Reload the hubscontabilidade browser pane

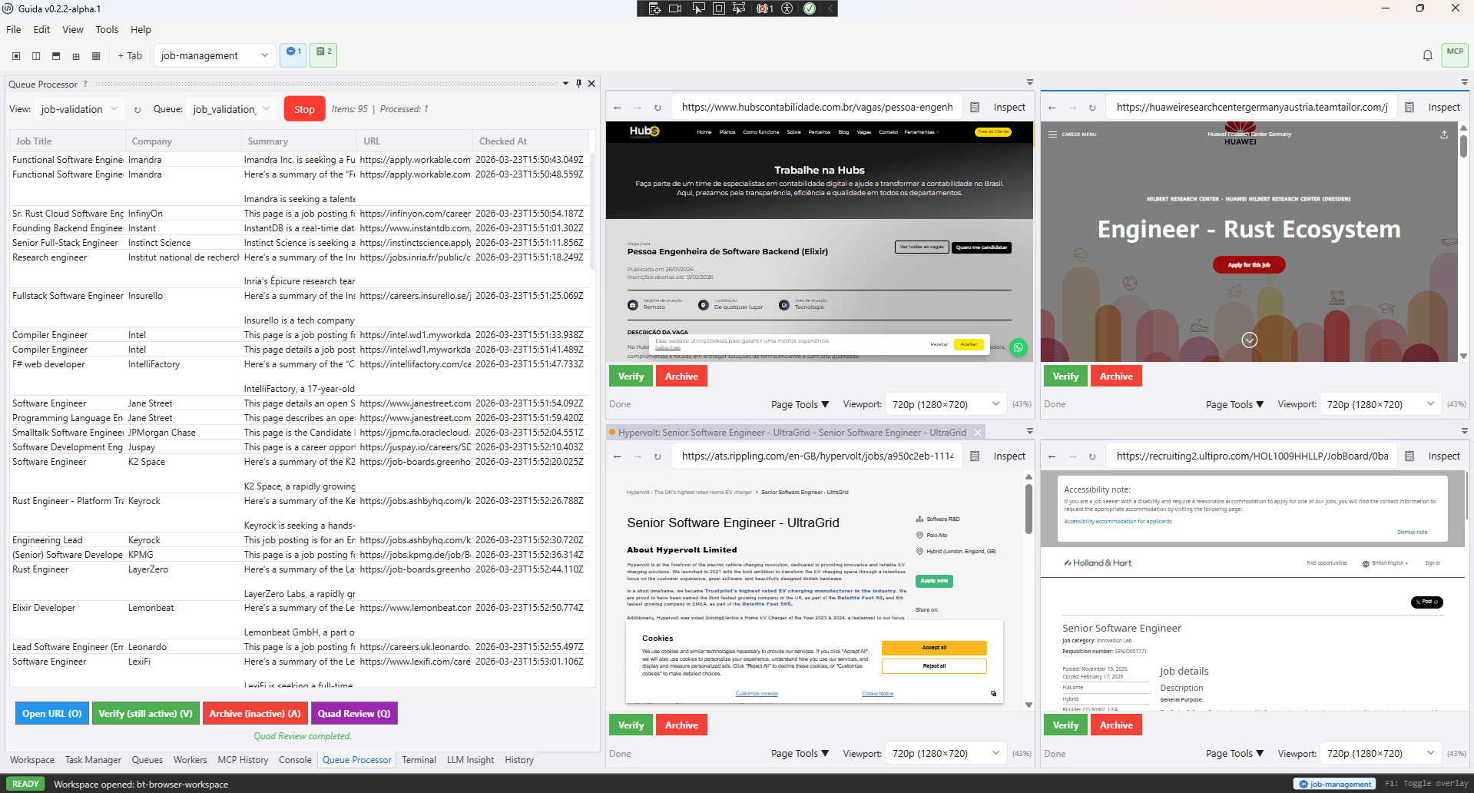[658, 108]
